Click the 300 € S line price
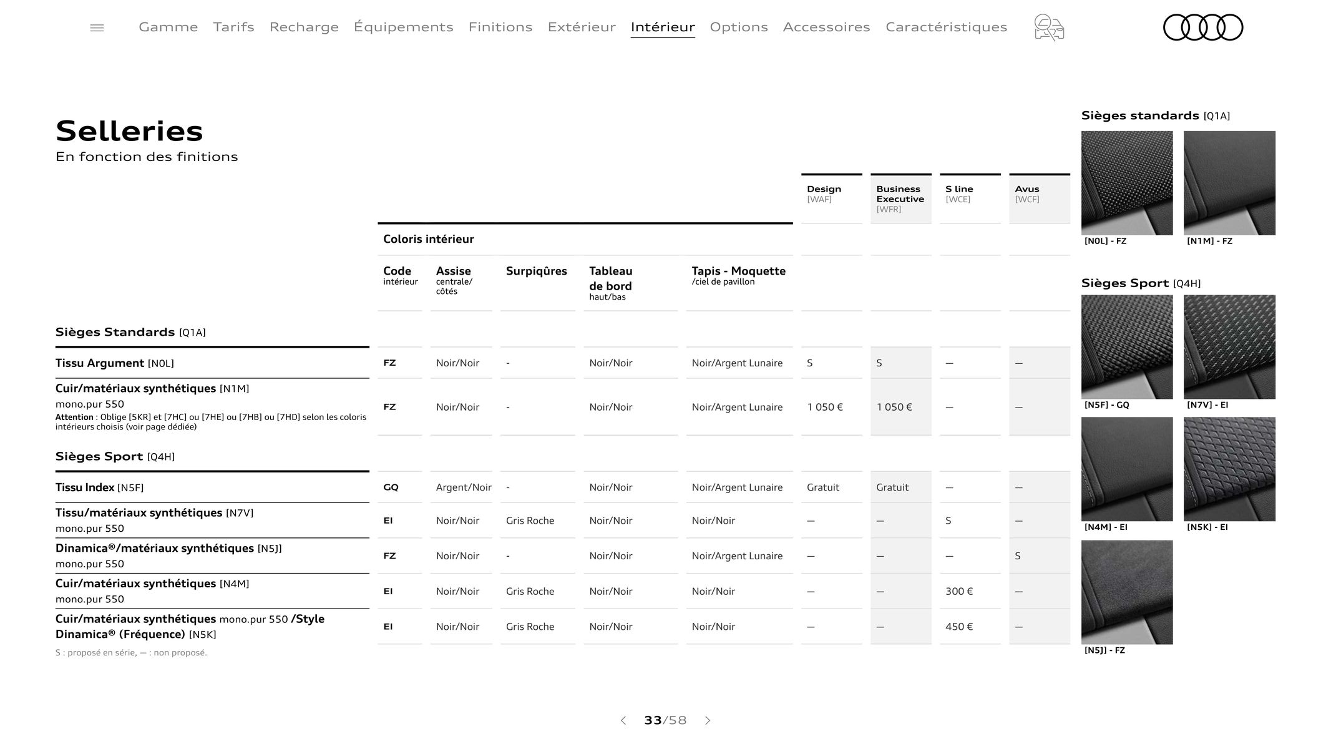 959,591
